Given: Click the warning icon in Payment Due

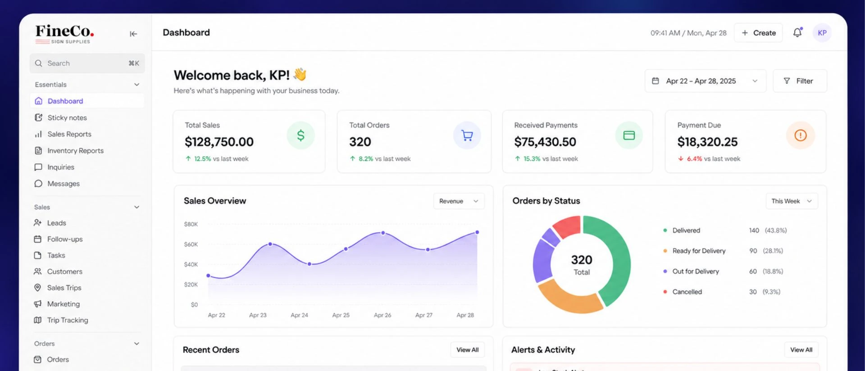Looking at the screenshot, I should [x=801, y=135].
